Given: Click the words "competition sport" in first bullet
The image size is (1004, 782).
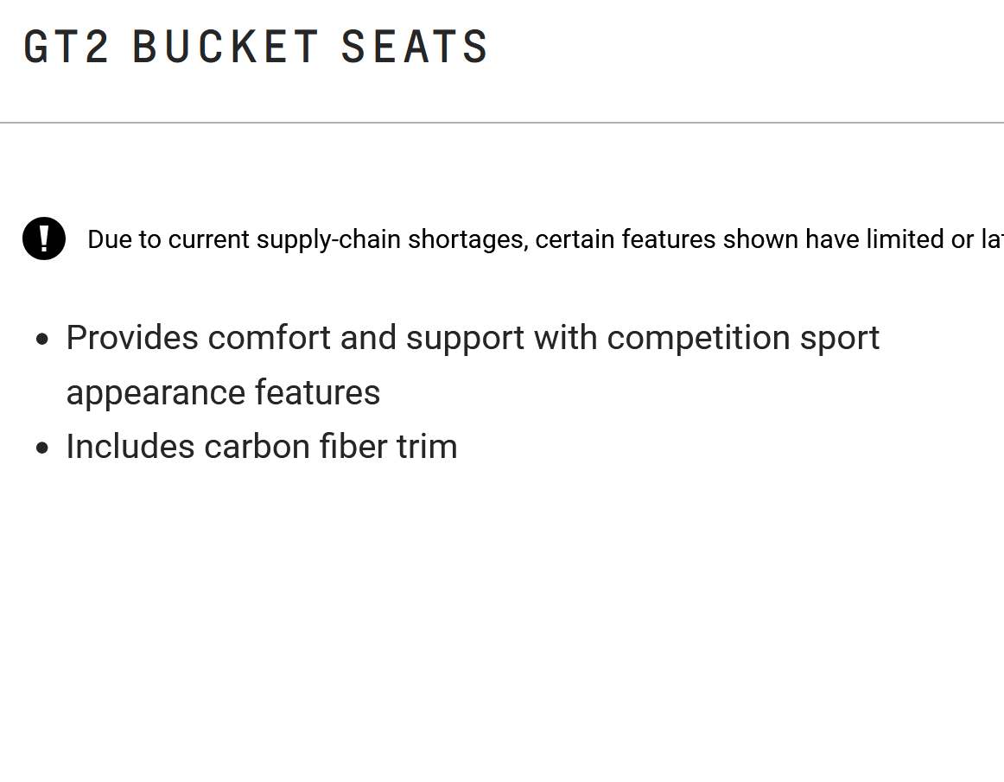Looking at the screenshot, I should click(x=743, y=338).
